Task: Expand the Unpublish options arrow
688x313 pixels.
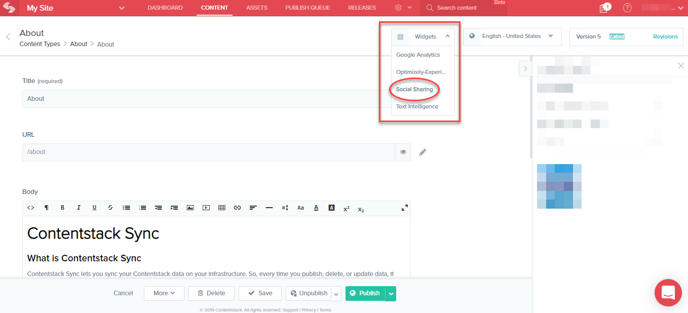Action: [336, 294]
